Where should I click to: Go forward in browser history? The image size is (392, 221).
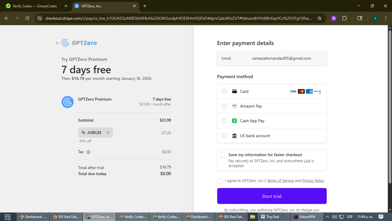click(17, 18)
